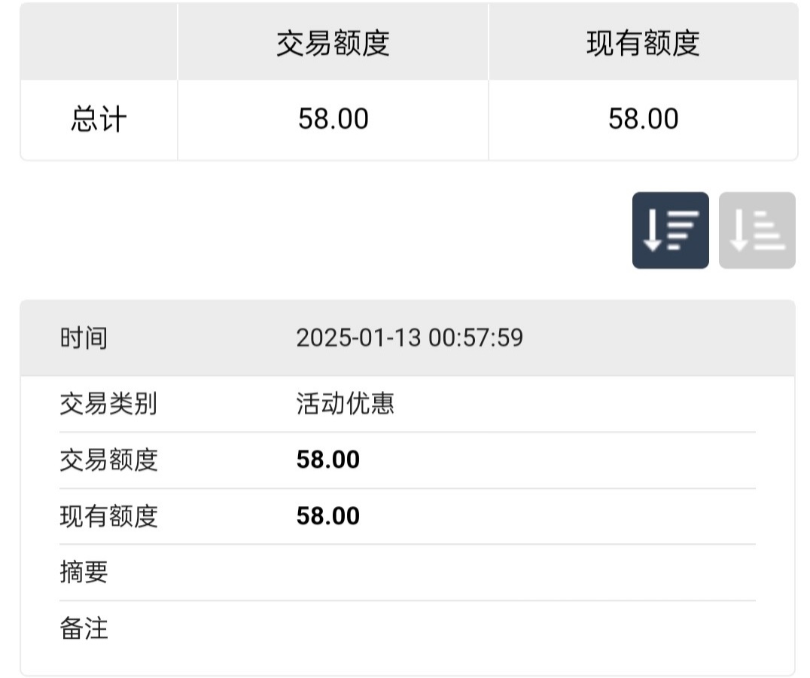Image resolution: width=810 pixels, height=678 pixels.
Task: Click the 摘要 field label
Action: click(84, 573)
